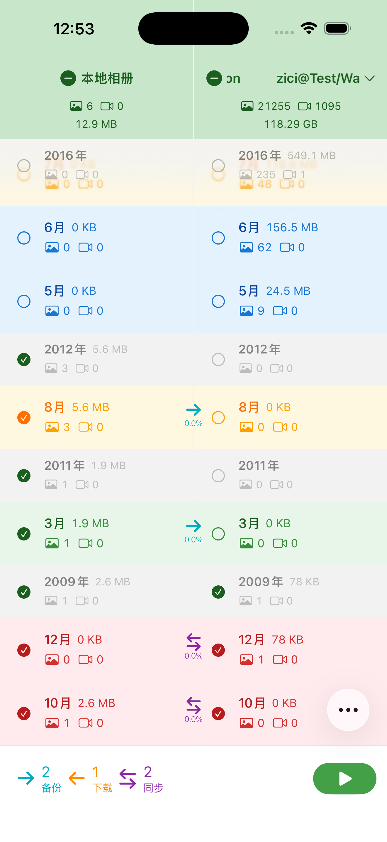The width and height of the screenshot is (387, 842).
Task: Select the local 6月 circle checkbox
Action: (24, 238)
